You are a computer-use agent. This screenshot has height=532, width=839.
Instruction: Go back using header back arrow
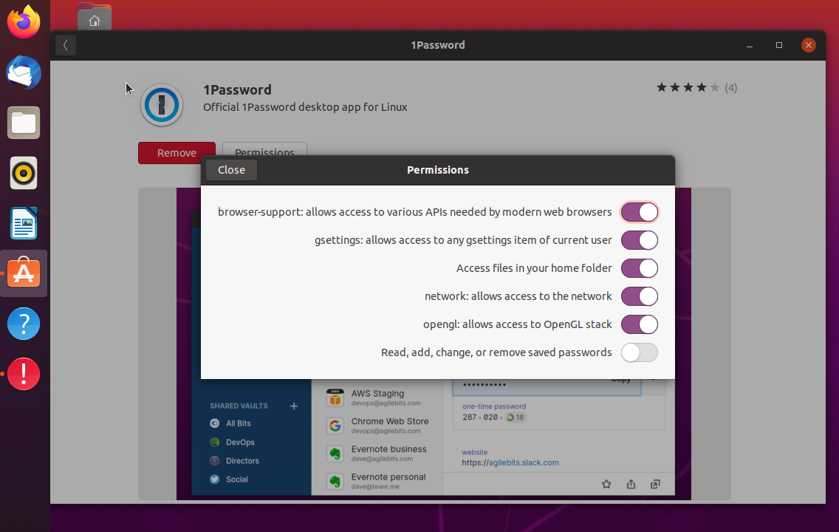click(x=65, y=45)
